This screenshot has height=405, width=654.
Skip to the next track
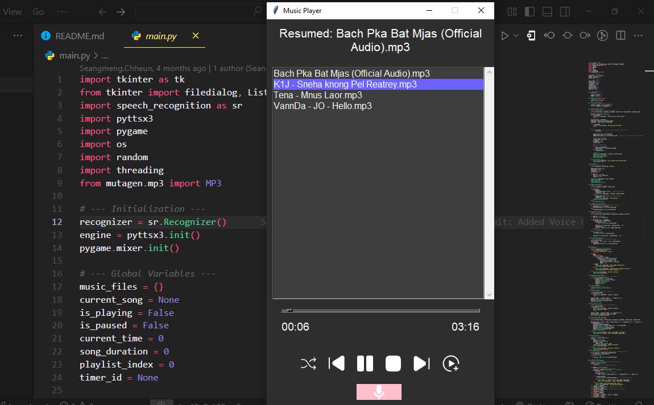click(x=421, y=364)
